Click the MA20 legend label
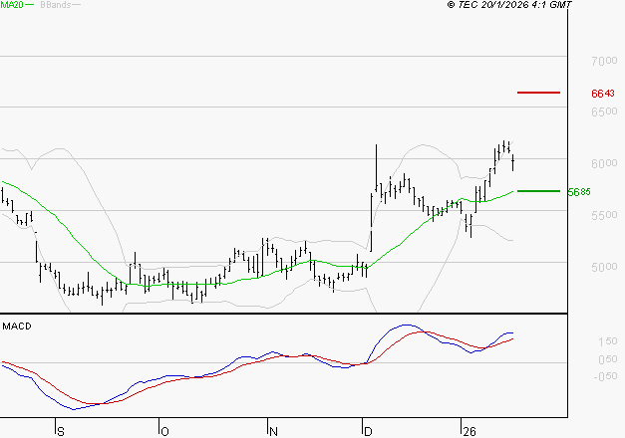Viewport: 625px width, 438px height. pos(11,4)
